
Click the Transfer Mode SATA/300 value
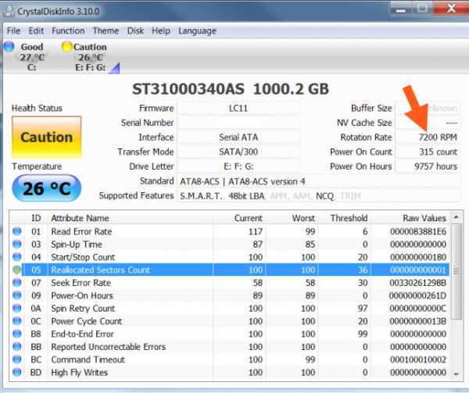(x=238, y=152)
